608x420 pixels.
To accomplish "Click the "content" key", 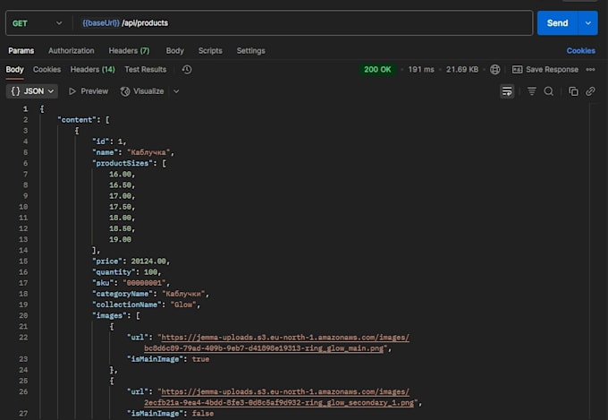I will tap(77, 120).
